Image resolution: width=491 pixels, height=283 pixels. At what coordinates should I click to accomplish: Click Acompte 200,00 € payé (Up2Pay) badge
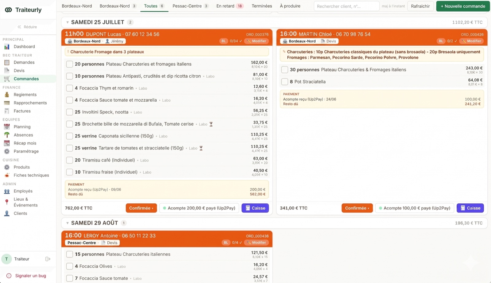pos(199,208)
